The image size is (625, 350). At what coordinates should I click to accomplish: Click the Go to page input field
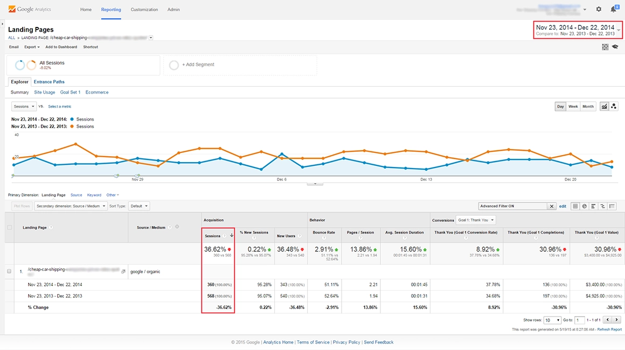580,320
